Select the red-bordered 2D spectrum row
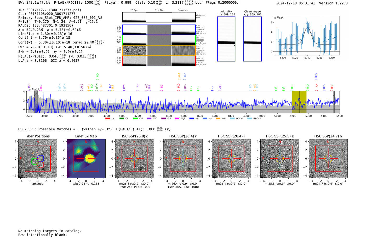Screen dimensions: 366x249 159,61
